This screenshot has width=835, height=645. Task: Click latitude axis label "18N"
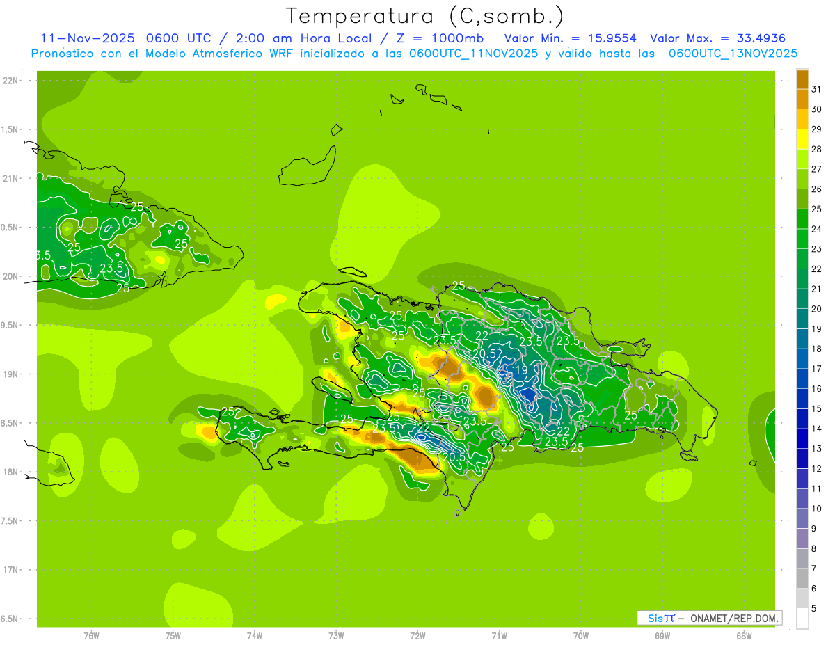pyautogui.click(x=10, y=472)
